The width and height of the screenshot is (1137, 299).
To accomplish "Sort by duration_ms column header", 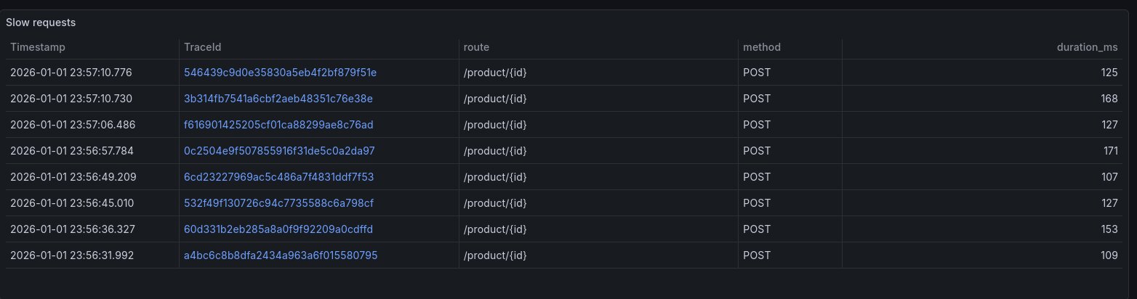I will [1087, 47].
